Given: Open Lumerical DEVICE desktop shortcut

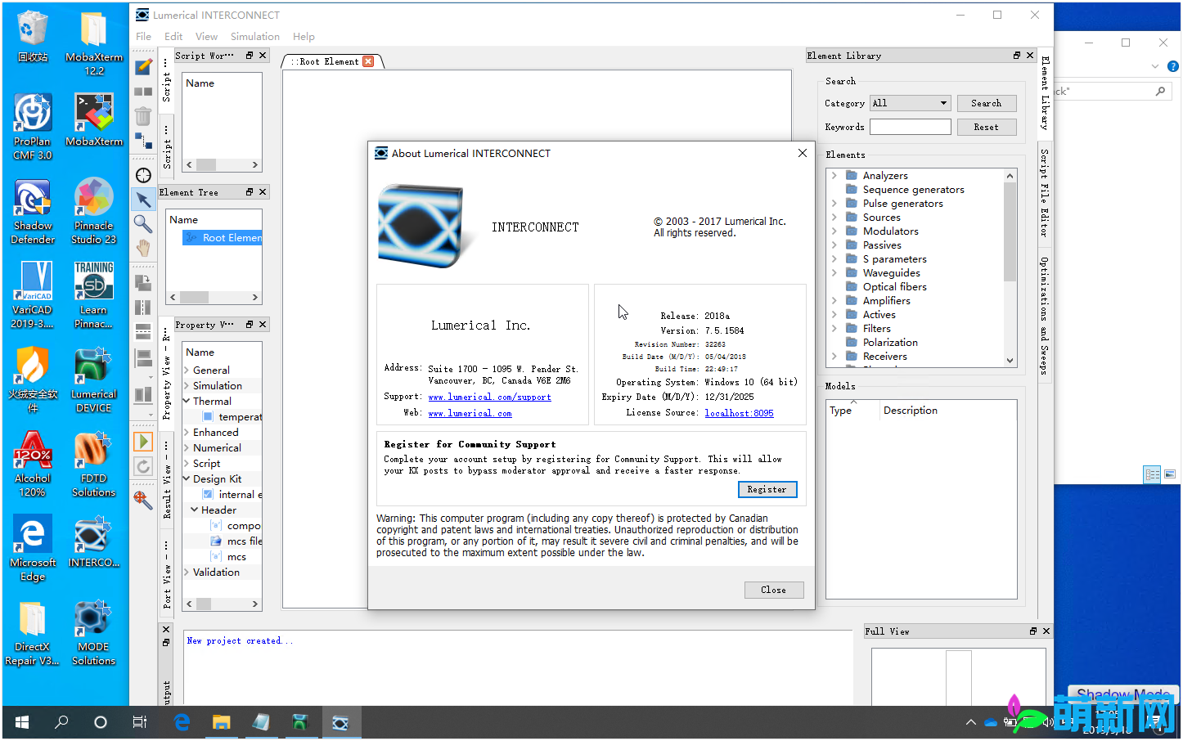Looking at the screenshot, I should pos(93,379).
